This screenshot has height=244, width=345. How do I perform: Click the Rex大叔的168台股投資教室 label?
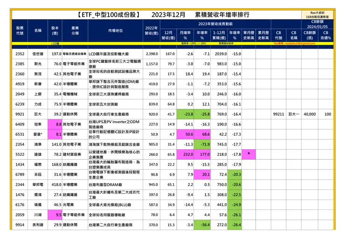pyautogui.click(x=317, y=15)
